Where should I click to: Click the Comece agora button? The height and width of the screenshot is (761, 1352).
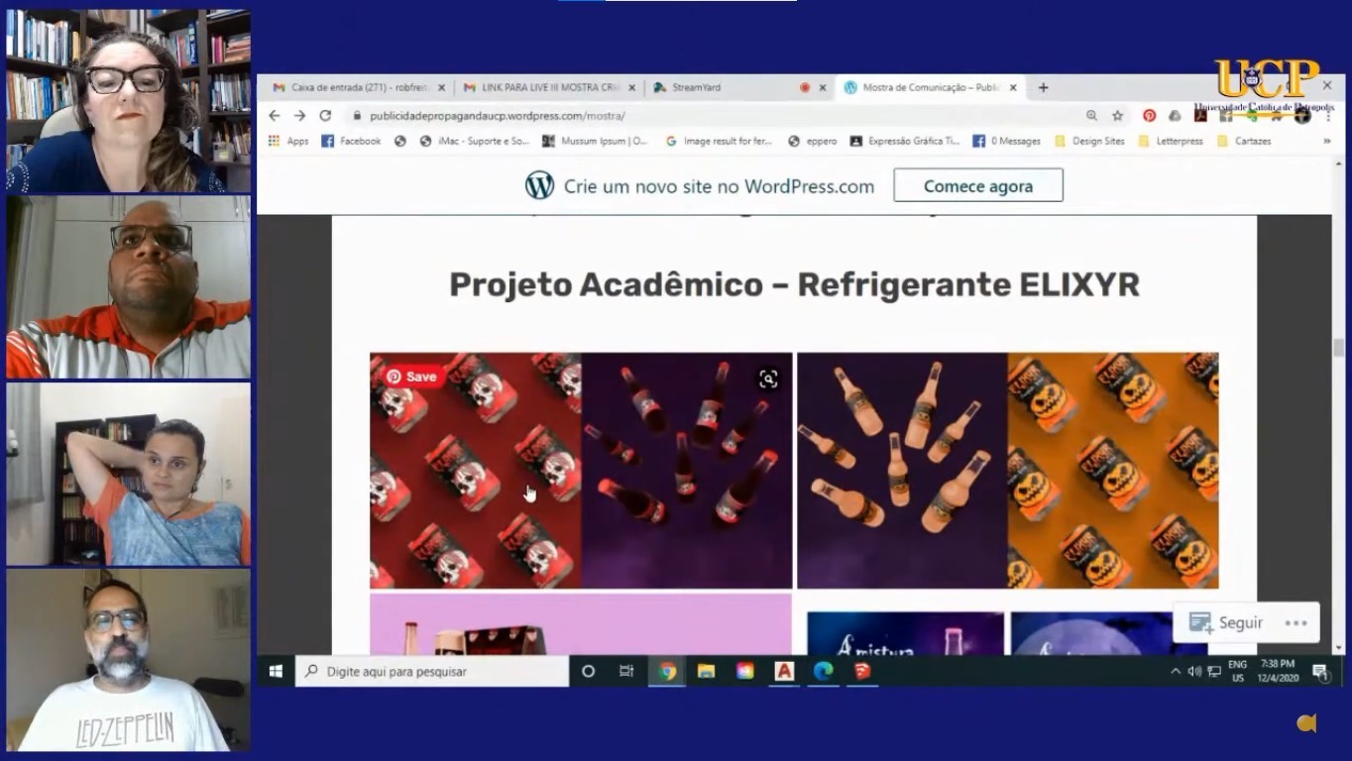click(977, 185)
